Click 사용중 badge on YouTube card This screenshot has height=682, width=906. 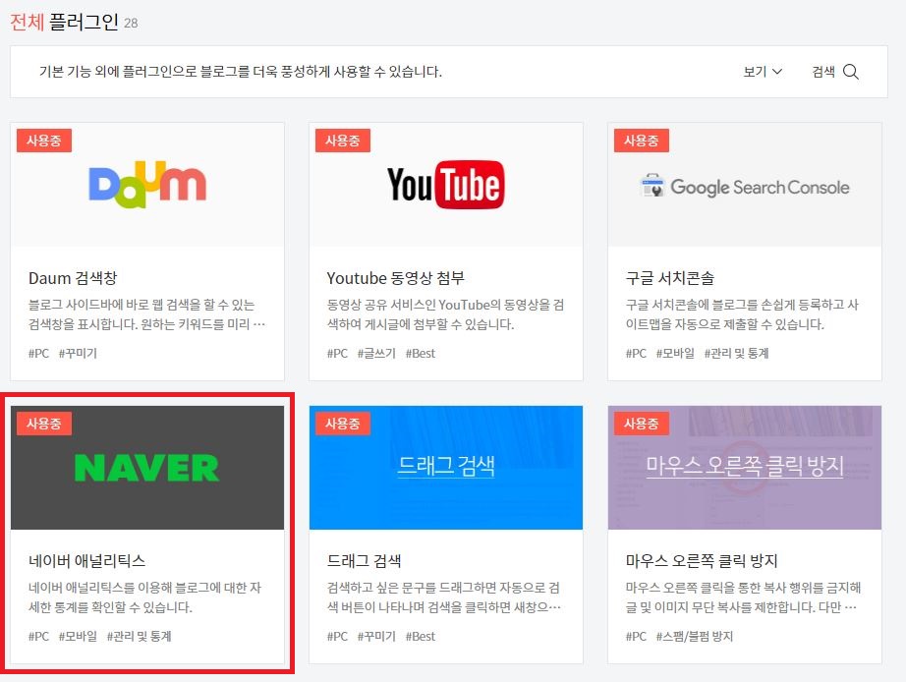point(343,141)
